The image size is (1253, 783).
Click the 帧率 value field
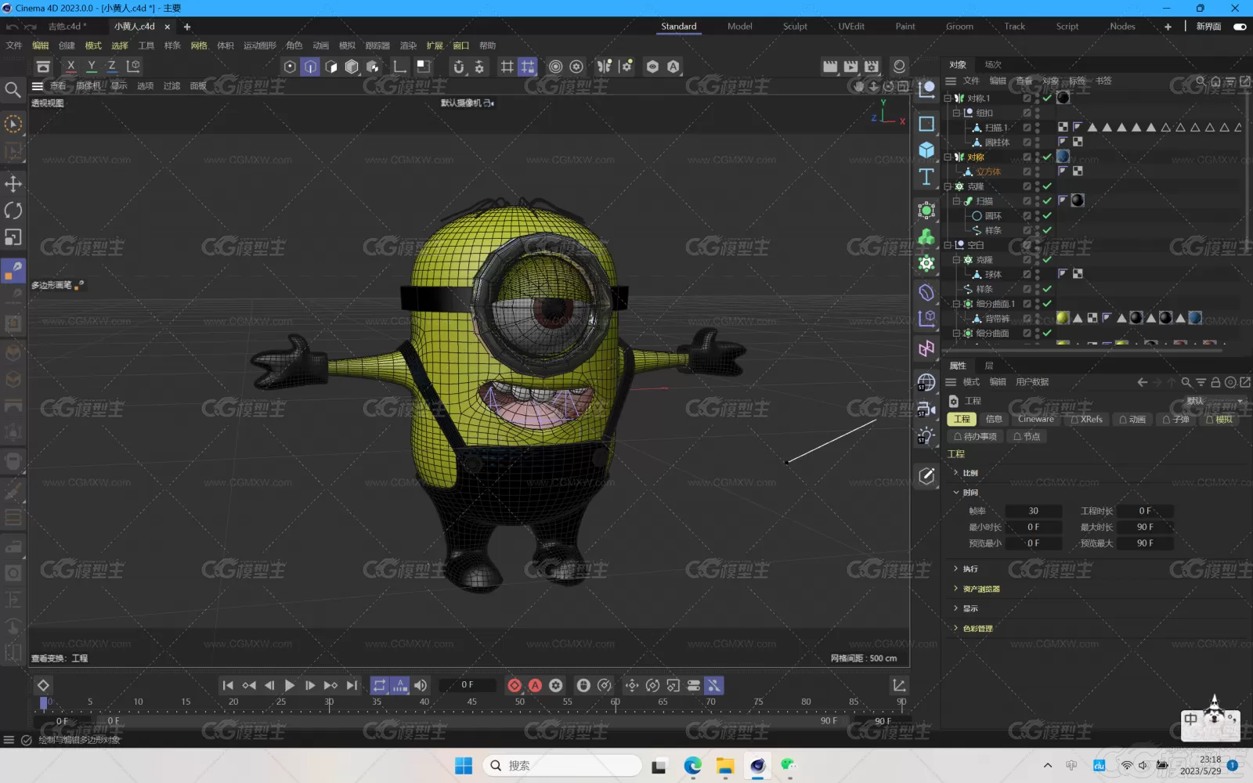click(x=1034, y=511)
